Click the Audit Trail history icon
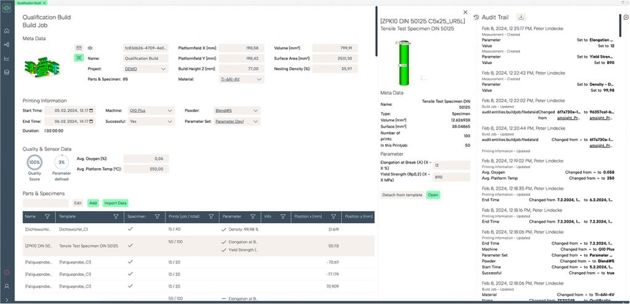Image resolution: width=630 pixels, height=304 pixels. (x=476, y=17)
